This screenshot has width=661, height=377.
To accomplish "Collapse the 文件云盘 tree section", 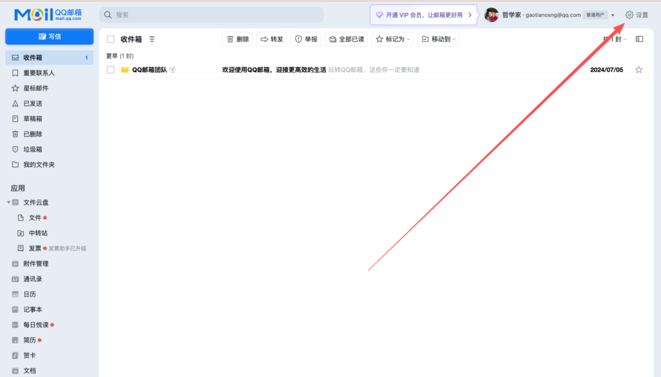I will pos(9,203).
